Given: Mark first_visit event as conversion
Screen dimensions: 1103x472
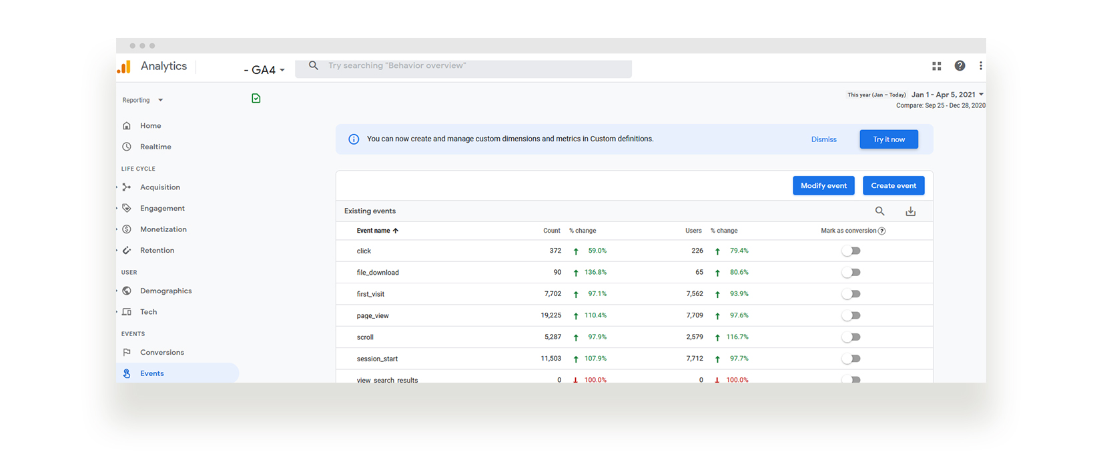Looking at the screenshot, I should (x=851, y=294).
